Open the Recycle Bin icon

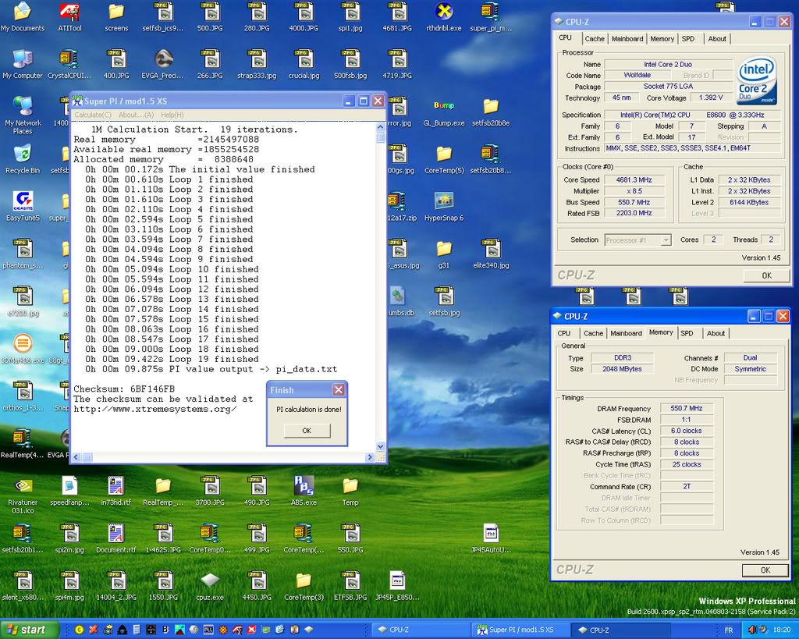(x=23, y=154)
